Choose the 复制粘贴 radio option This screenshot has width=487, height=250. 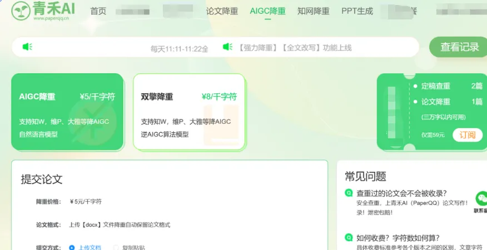coord(130,248)
